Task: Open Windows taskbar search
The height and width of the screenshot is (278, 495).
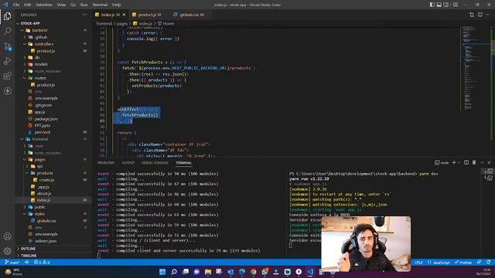Action: pos(173,272)
